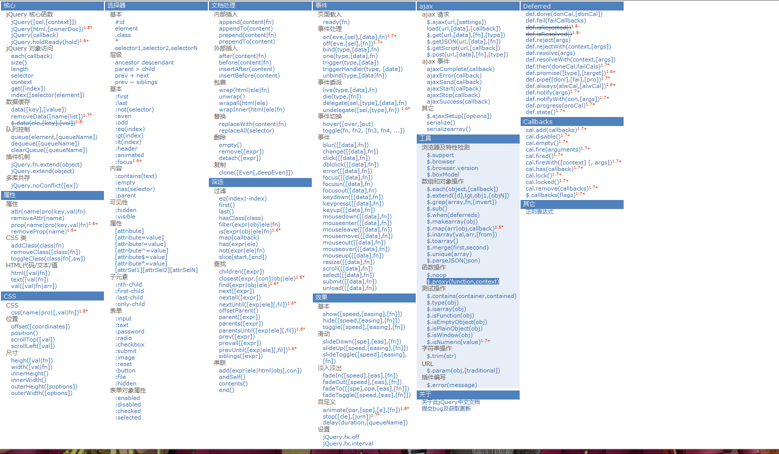Select the :checkbox selector entry
The height and width of the screenshot is (454, 779).
point(130,344)
